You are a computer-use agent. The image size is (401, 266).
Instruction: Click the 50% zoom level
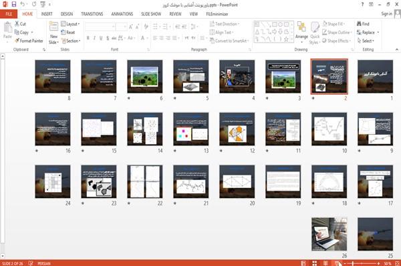tap(387, 263)
